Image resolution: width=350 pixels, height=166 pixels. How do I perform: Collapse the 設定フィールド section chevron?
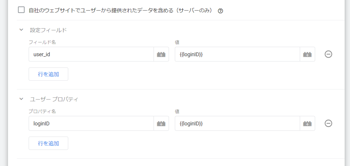click(x=21, y=30)
